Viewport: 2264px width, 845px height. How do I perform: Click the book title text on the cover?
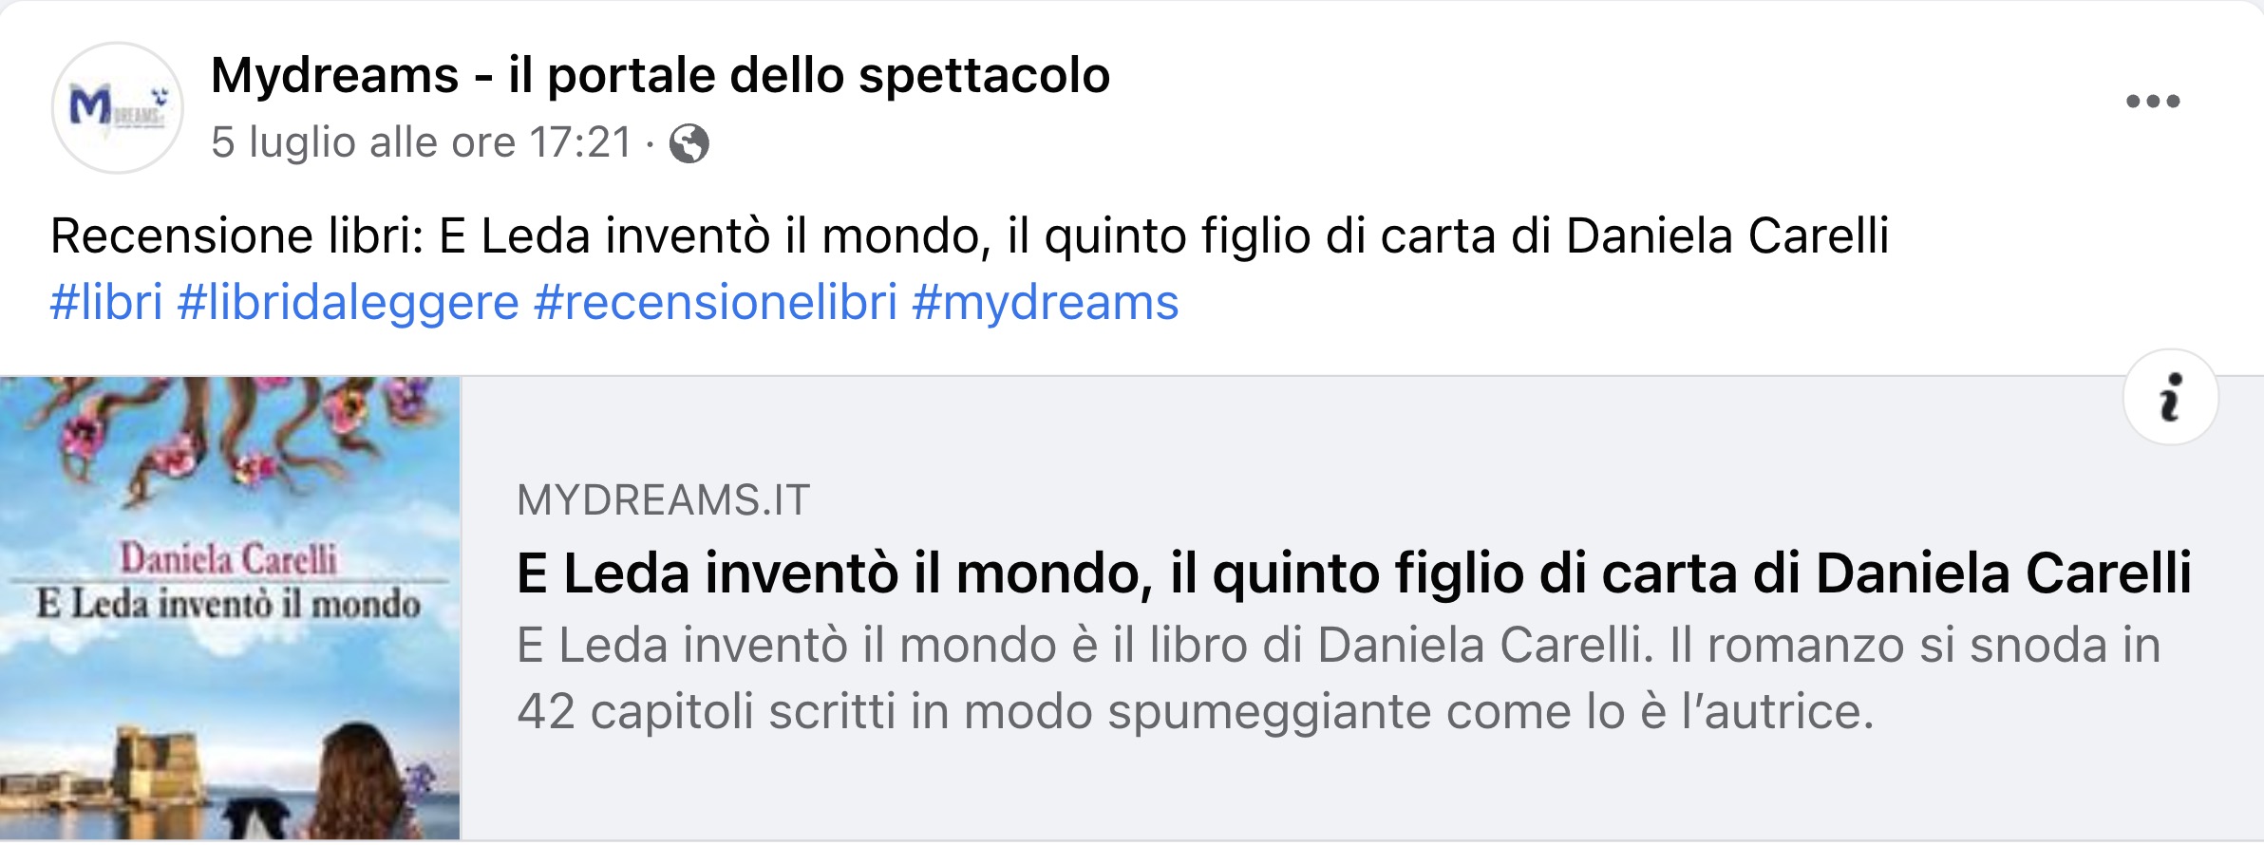(228, 604)
